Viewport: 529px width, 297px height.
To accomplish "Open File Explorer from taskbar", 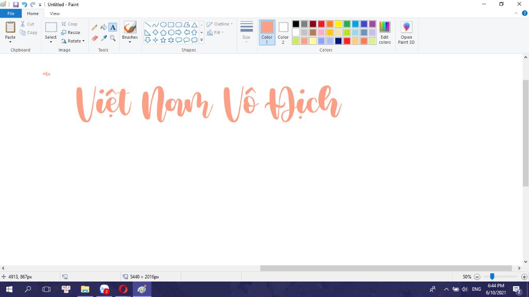I will point(85,289).
